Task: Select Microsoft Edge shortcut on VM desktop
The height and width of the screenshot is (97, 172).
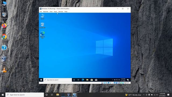Action: click(42, 35)
